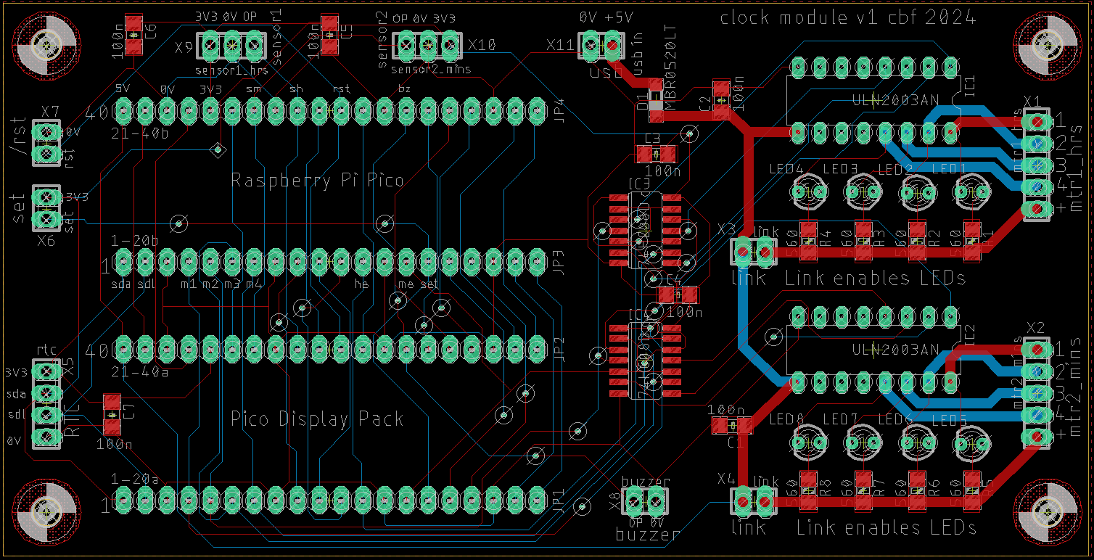Select capacitor C3 footprint above IC3
This screenshot has width=1094, height=560.
click(657, 154)
